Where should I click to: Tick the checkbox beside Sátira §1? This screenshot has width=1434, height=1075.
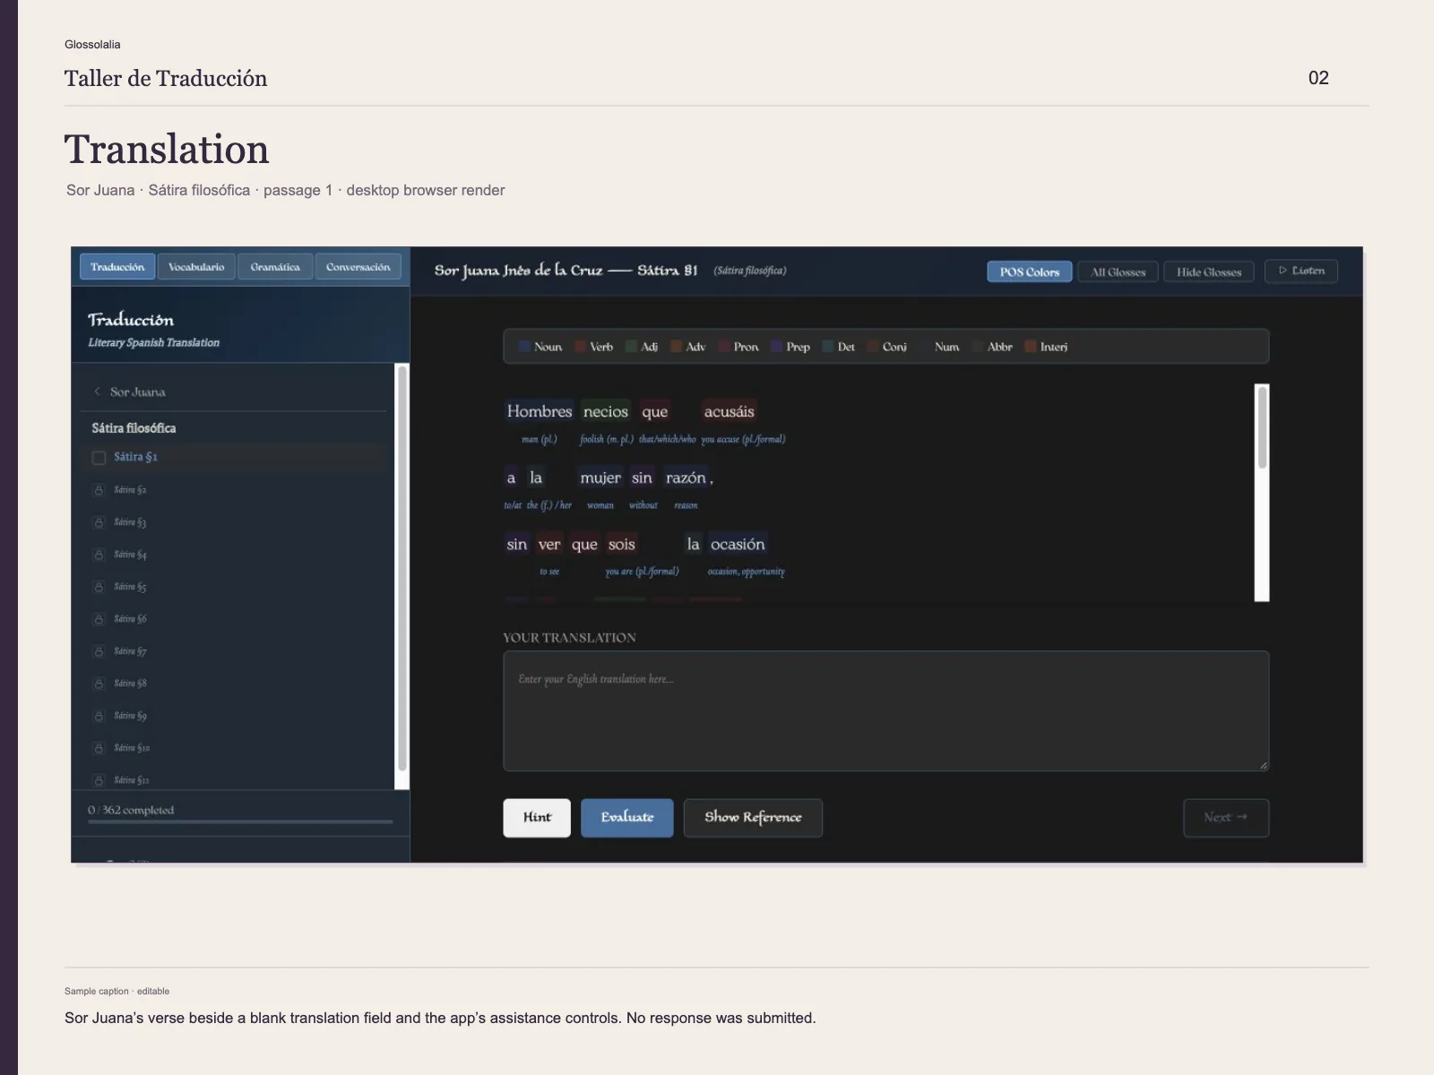[x=99, y=458]
